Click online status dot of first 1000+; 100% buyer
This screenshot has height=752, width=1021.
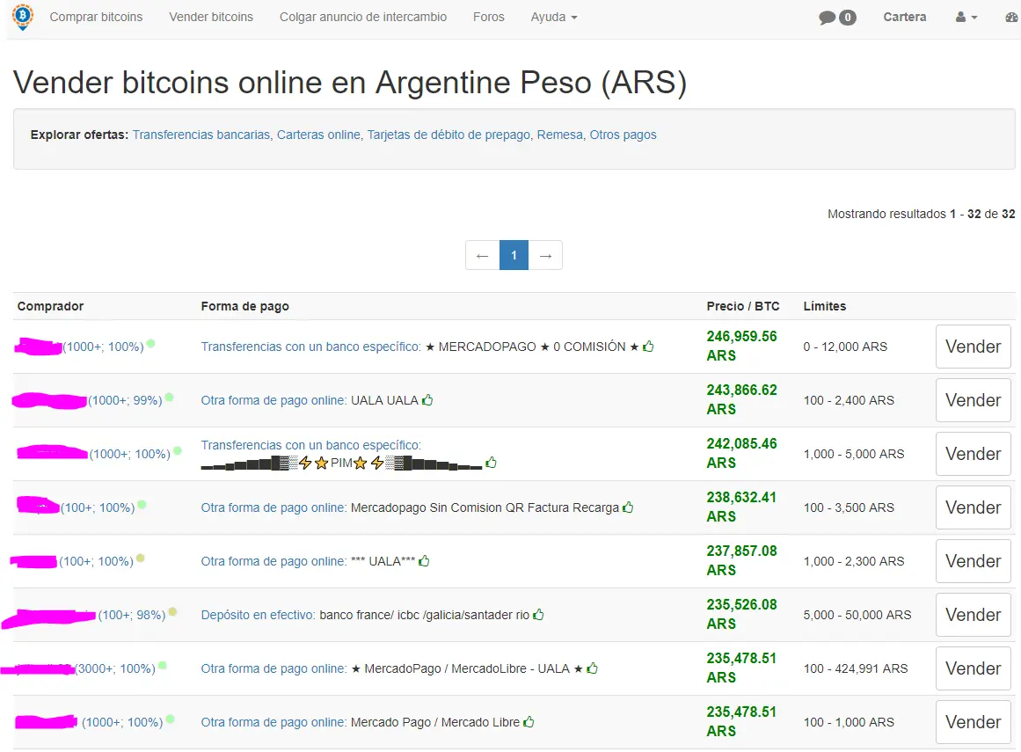point(150,343)
